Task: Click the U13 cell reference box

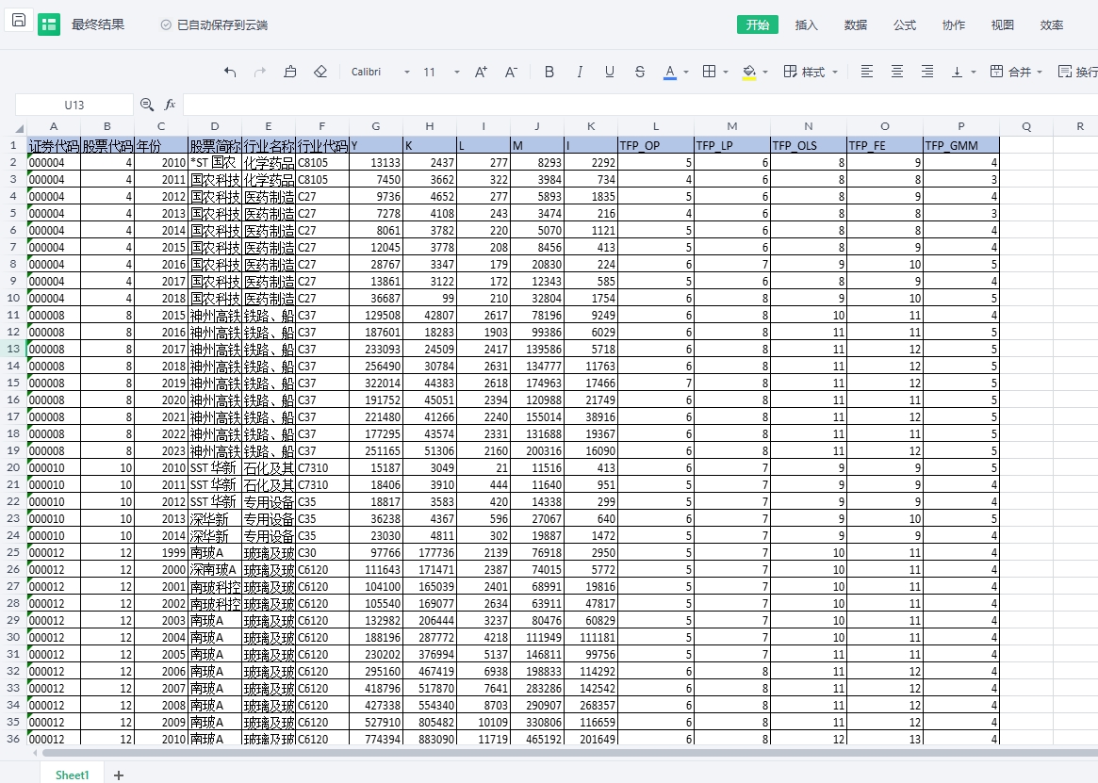Action: (x=74, y=105)
